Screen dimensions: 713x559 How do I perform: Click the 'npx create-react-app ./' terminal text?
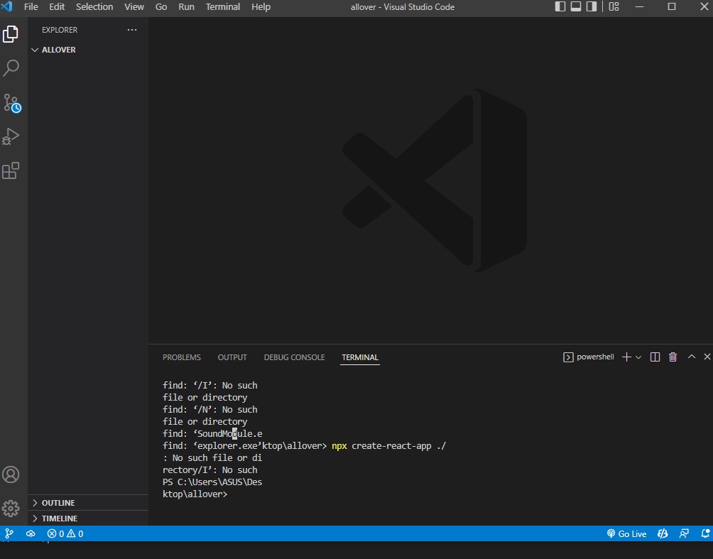click(389, 446)
